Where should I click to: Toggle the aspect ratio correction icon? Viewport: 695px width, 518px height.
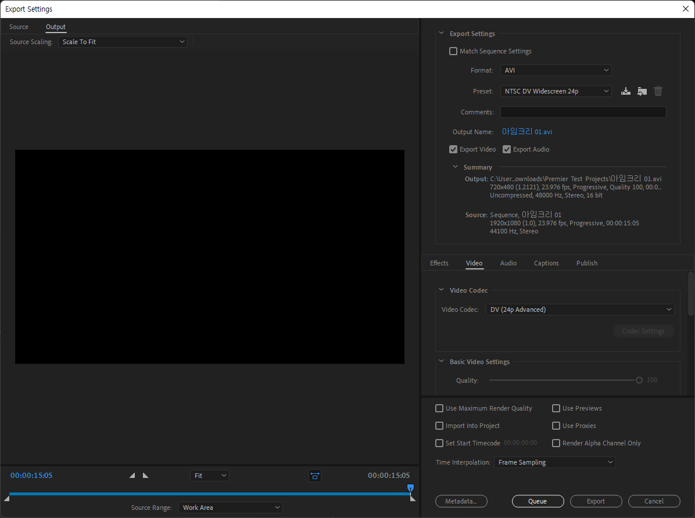point(315,476)
